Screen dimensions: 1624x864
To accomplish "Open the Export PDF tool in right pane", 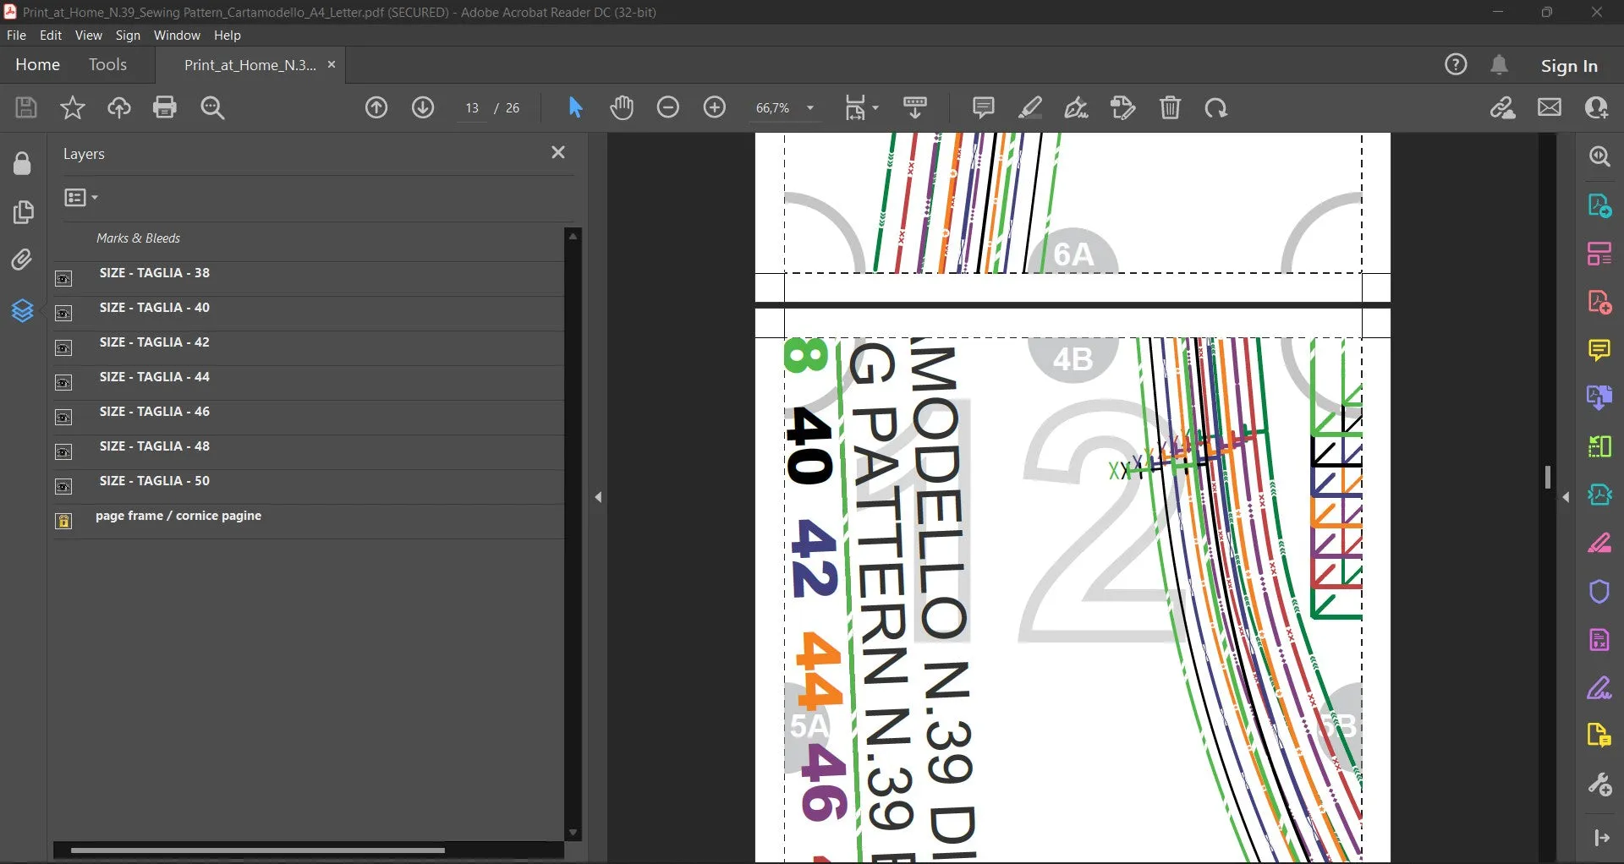I will click(1599, 205).
